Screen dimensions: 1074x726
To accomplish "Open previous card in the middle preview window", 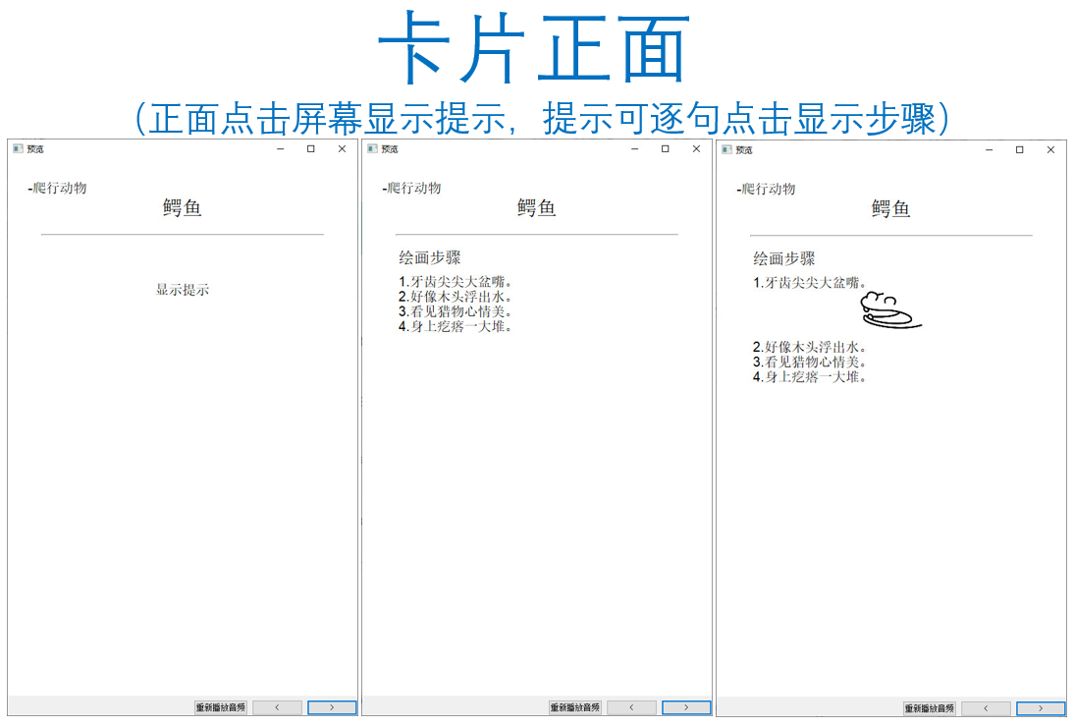I will coord(631,707).
